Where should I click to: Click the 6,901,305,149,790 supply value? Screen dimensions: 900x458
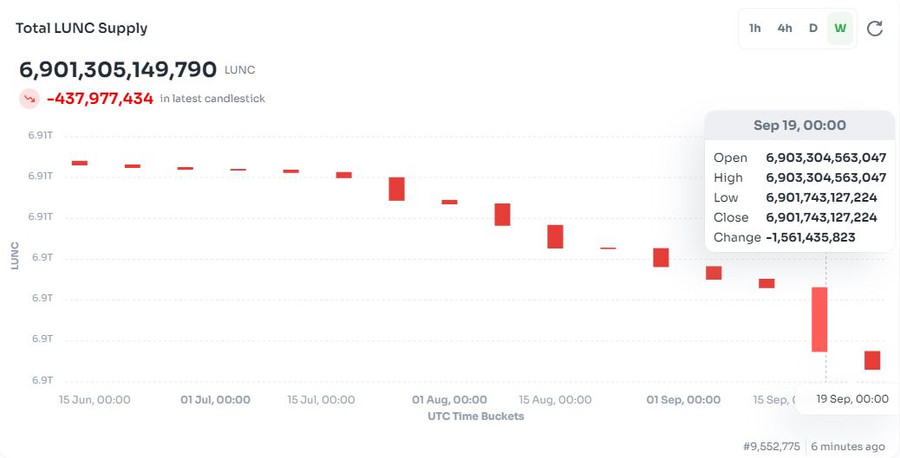click(118, 69)
